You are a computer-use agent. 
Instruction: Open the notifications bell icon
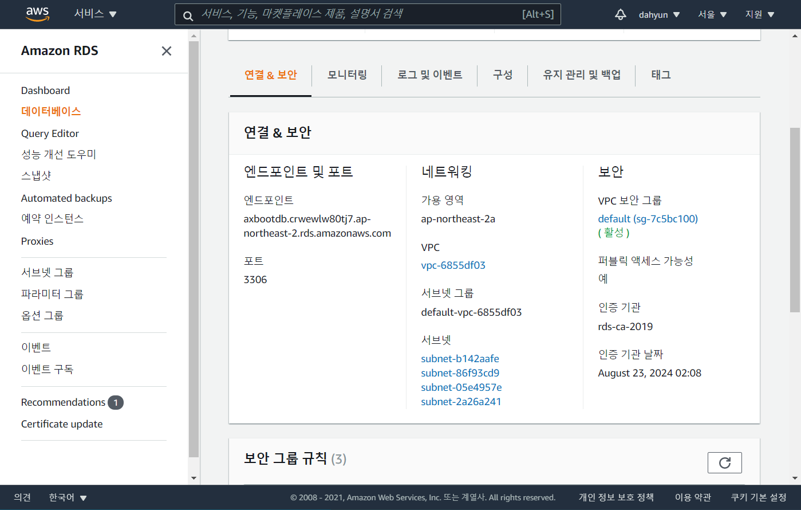point(621,14)
